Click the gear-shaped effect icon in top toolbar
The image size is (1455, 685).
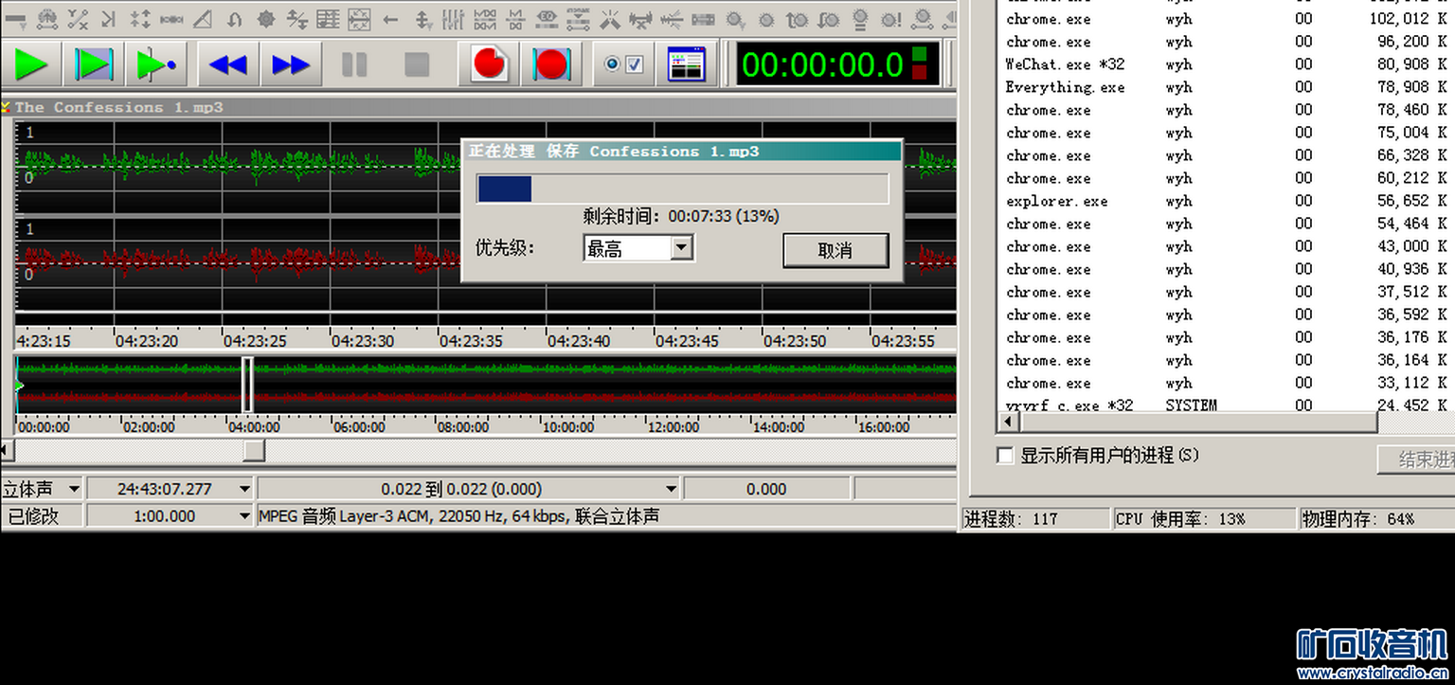tap(266, 18)
